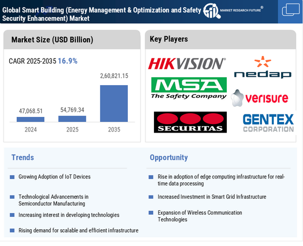303x246 pixels.
Task: Click the Verisure logo
Action: [x=260, y=98]
